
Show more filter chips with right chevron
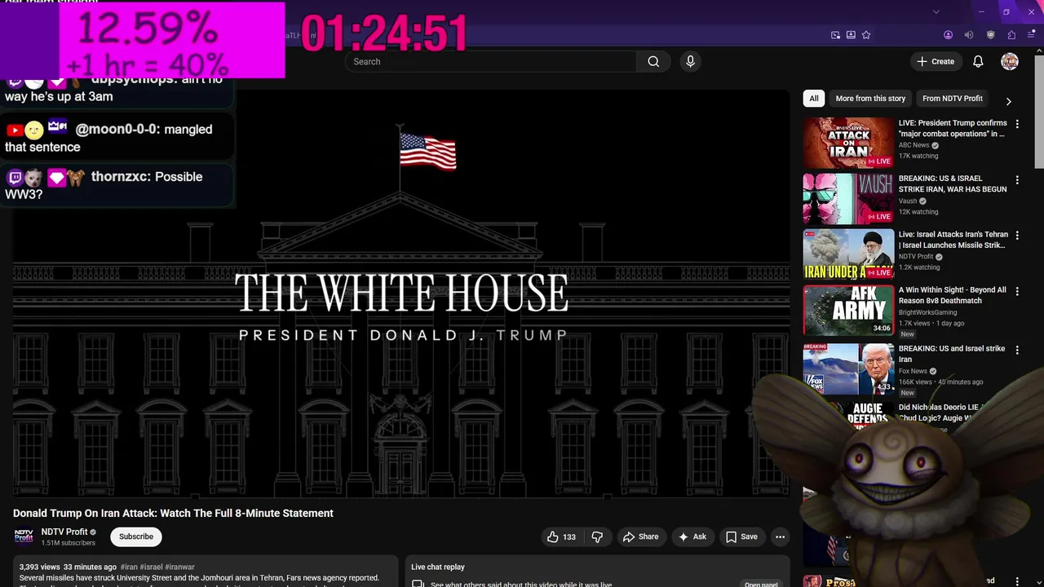[1008, 101]
